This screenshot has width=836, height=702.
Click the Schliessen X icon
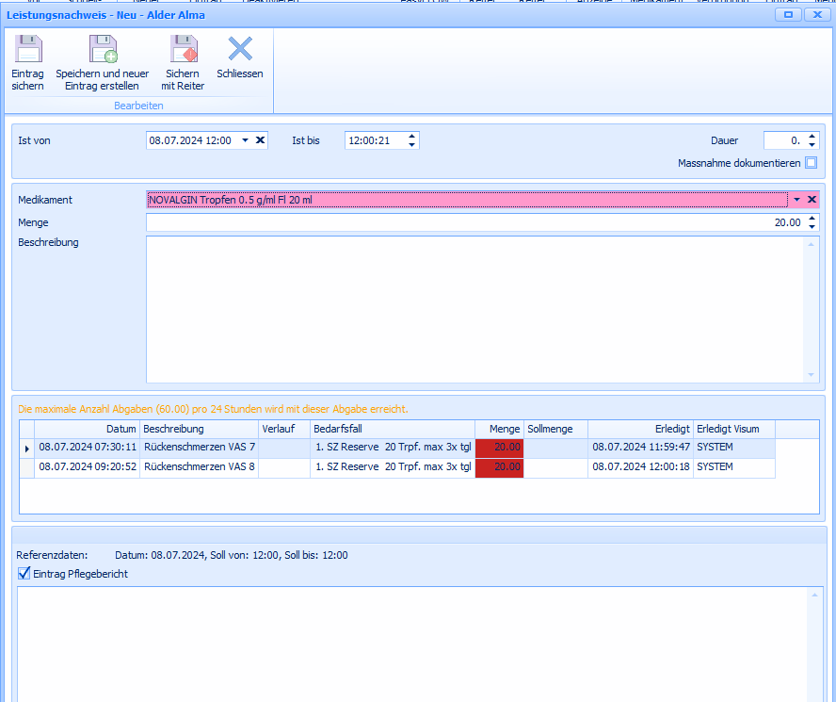[240, 50]
